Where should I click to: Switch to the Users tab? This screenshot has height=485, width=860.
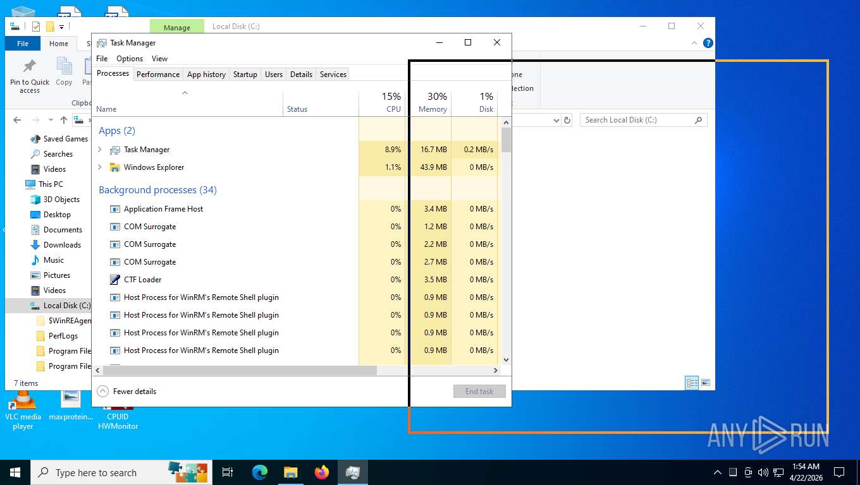274,75
